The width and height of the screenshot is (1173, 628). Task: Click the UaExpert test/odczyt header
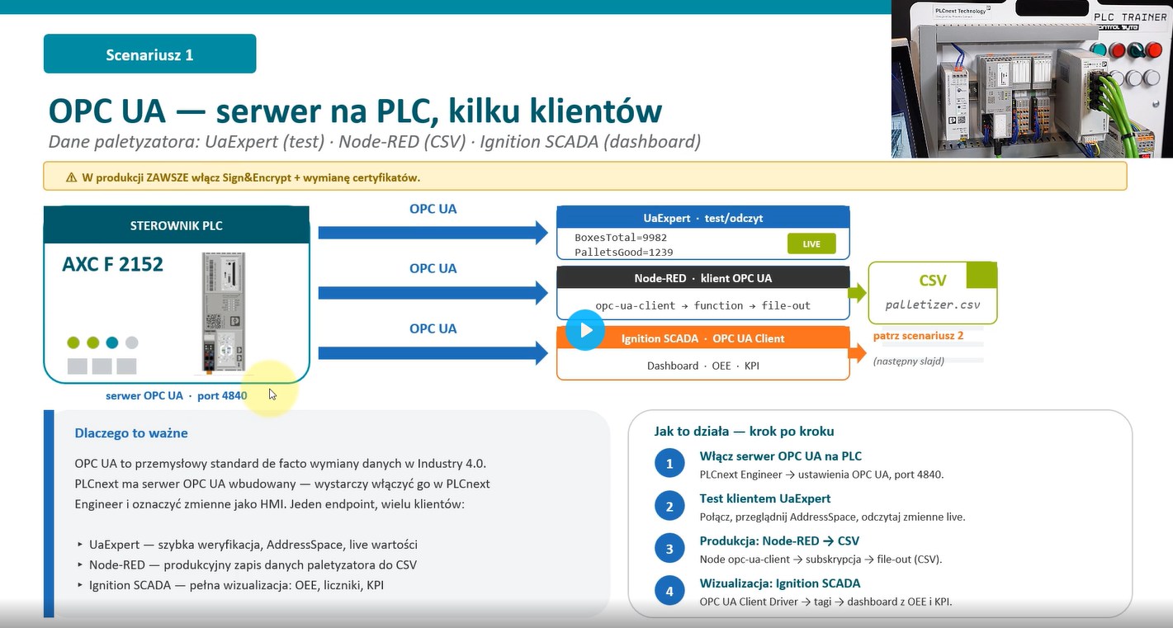pyautogui.click(x=703, y=218)
